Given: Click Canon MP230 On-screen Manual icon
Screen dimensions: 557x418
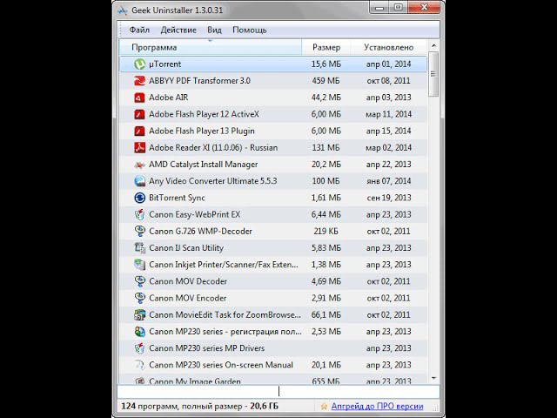Looking at the screenshot, I should click(x=139, y=365).
